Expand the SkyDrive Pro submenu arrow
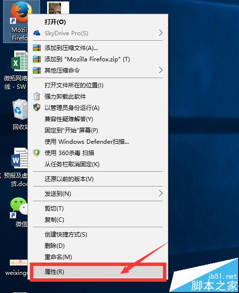 pyautogui.click(x=160, y=33)
